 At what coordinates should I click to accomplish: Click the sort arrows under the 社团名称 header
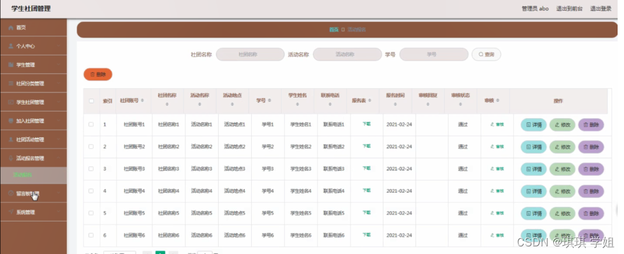click(167, 105)
